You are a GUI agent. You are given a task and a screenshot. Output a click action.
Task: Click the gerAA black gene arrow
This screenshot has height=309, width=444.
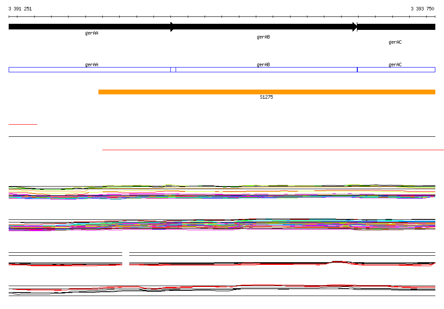pyautogui.click(x=91, y=27)
